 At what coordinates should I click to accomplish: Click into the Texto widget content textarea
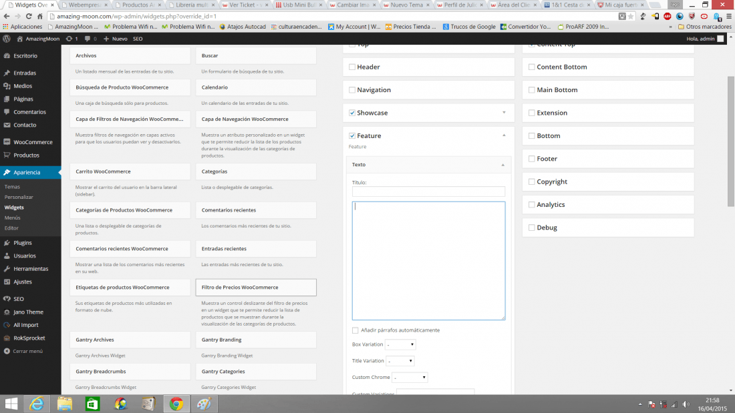pos(428,261)
